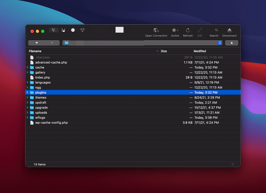Click the cache folder icon

coord(32,67)
